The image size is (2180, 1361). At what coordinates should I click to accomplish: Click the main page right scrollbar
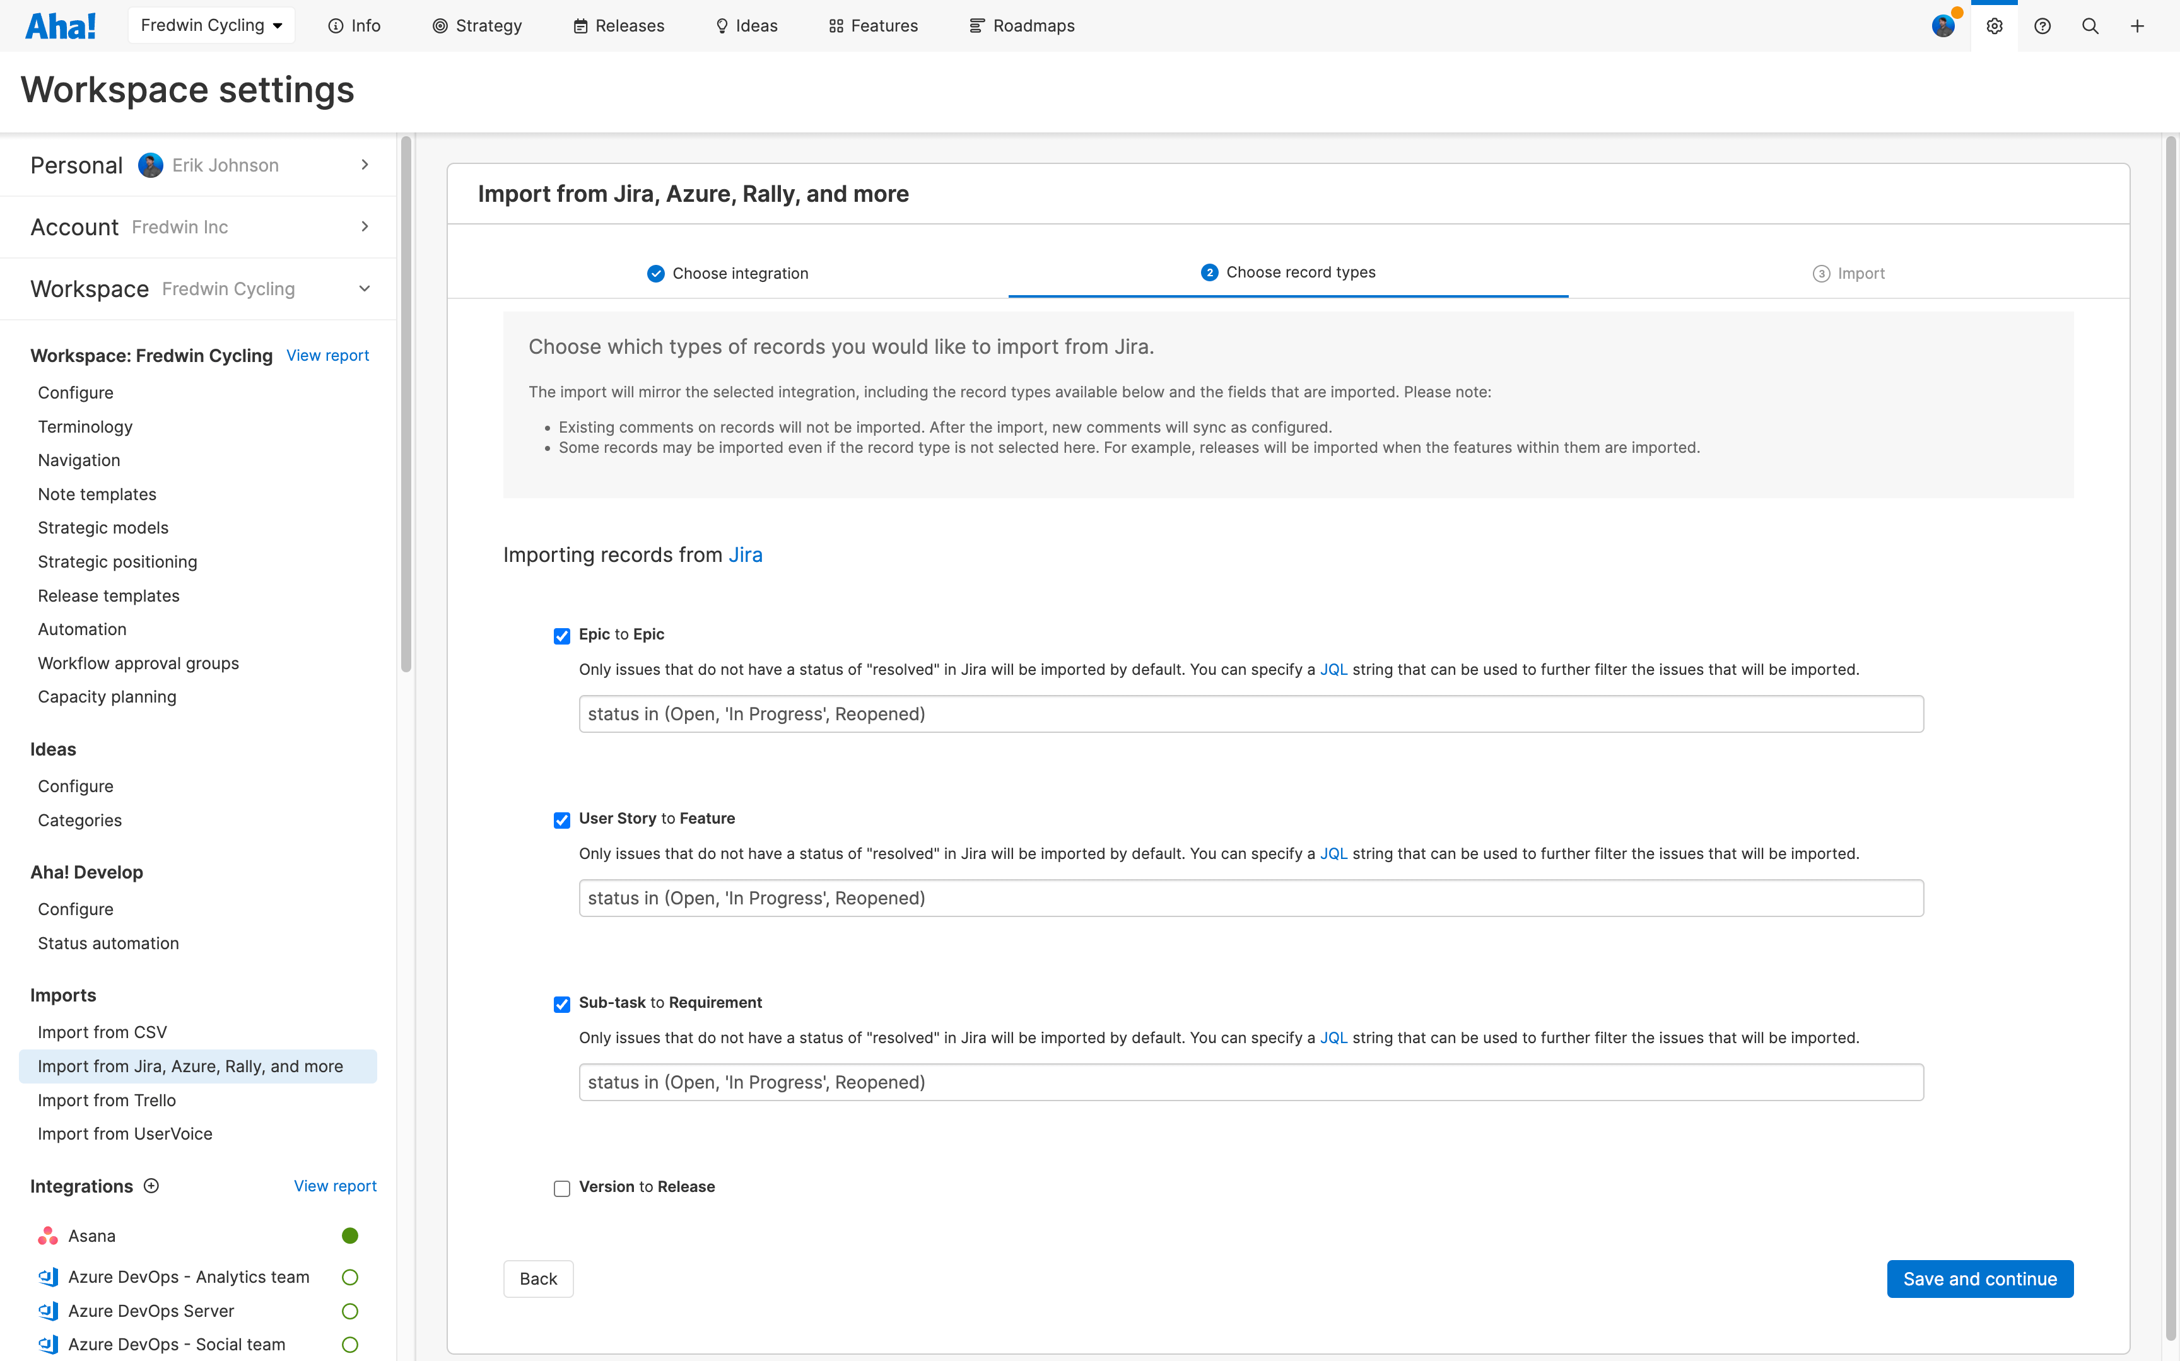[x=2171, y=738]
